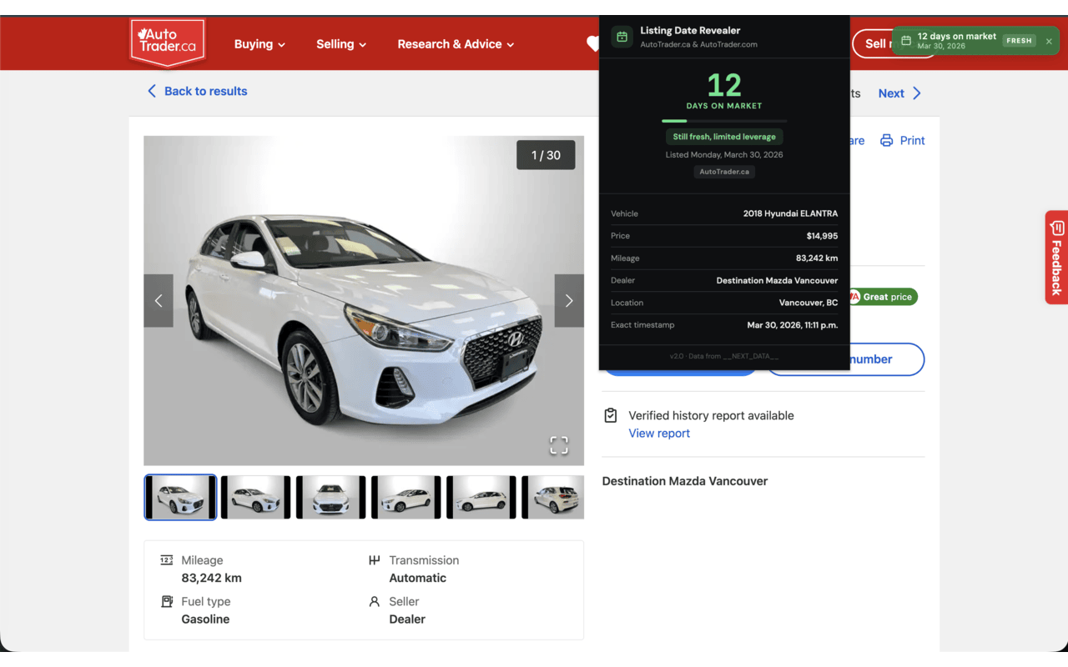Click the fuel pump icon

[167, 601]
